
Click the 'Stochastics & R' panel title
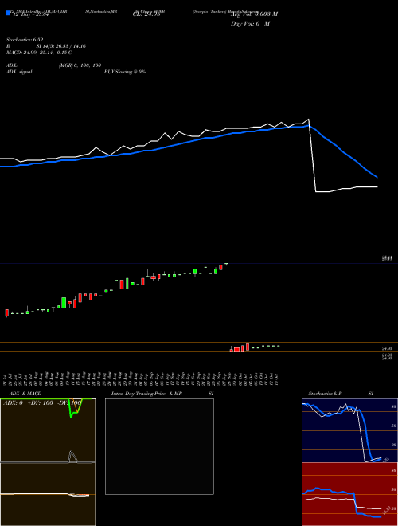coord(325,394)
